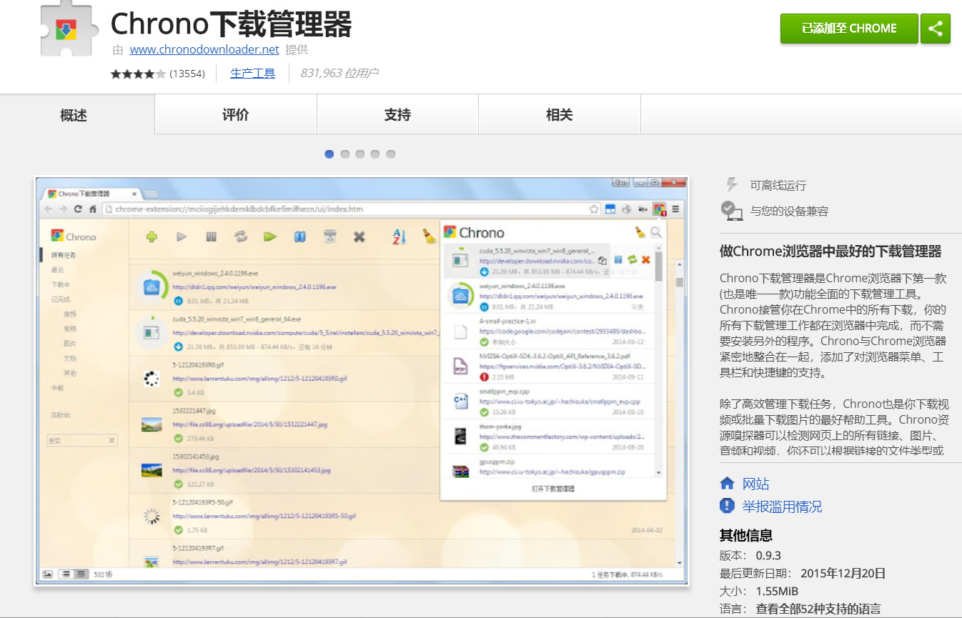Select the fourth carousel dot
962x618 pixels.
pyautogui.click(x=375, y=154)
